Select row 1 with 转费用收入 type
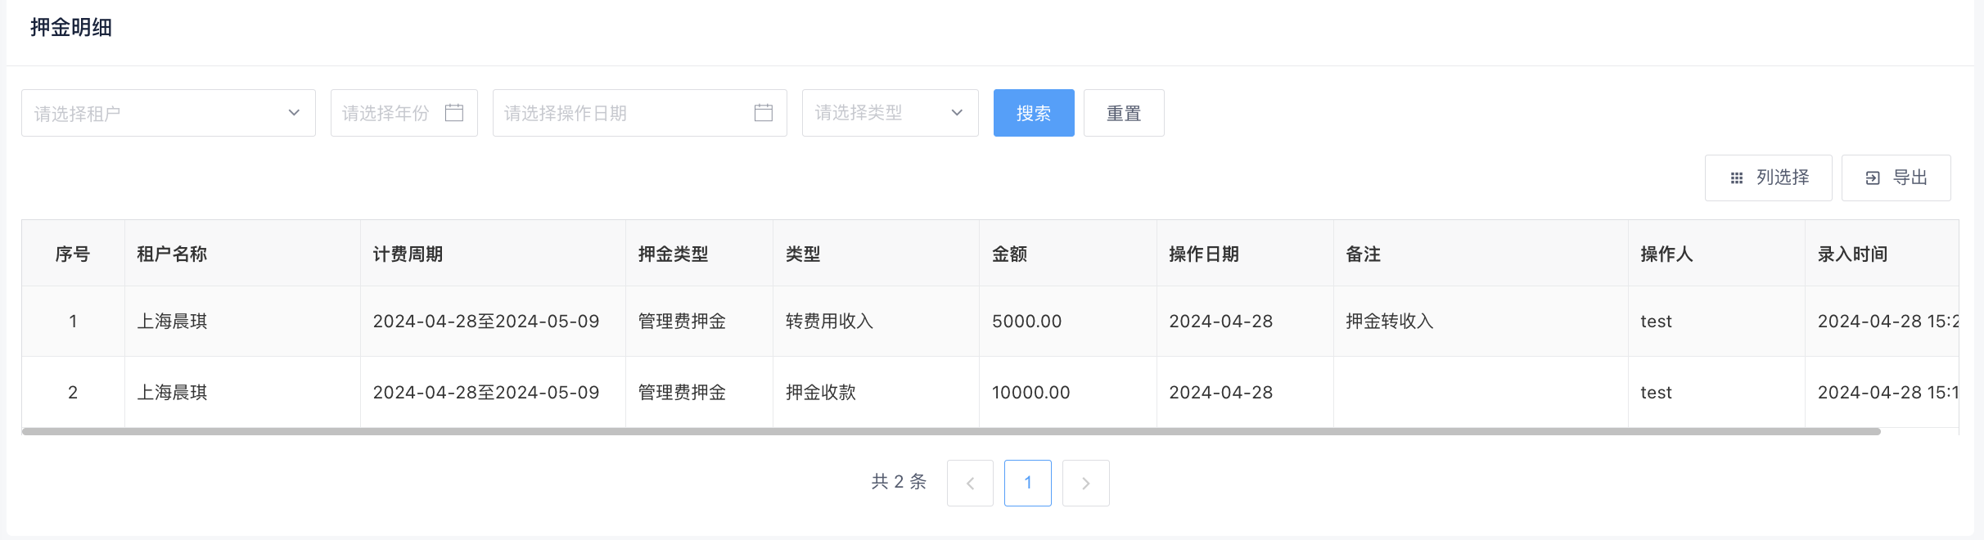The width and height of the screenshot is (1984, 540). 829,322
